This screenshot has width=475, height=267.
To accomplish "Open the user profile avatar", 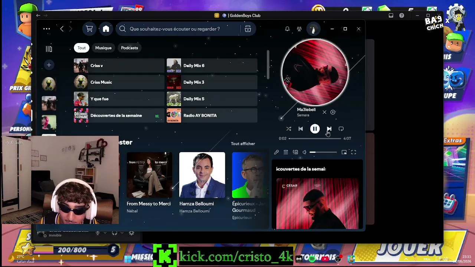I will coord(313,29).
